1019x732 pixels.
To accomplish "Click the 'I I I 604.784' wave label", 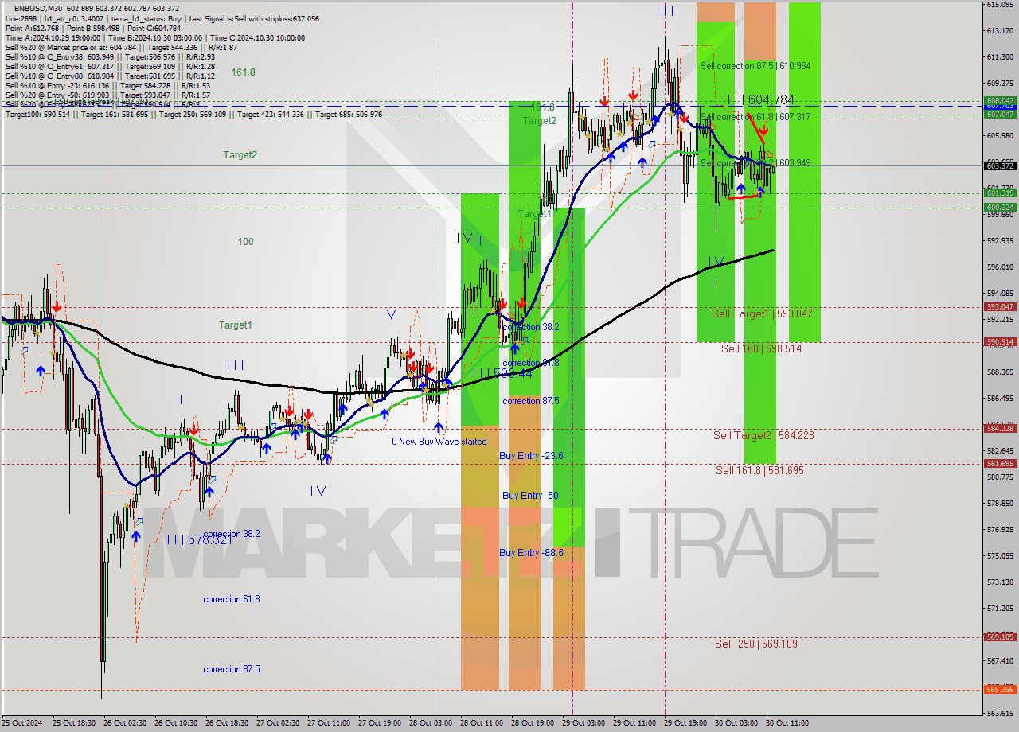I will [x=760, y=99].
